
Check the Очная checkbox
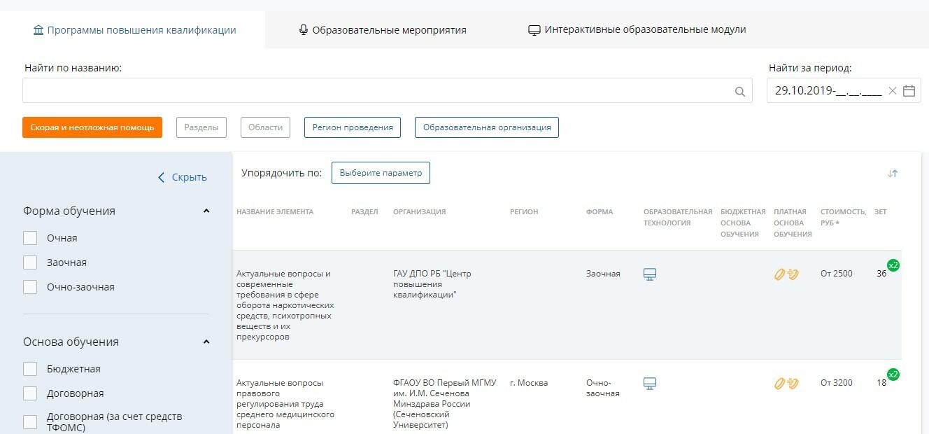click(30, 238)
